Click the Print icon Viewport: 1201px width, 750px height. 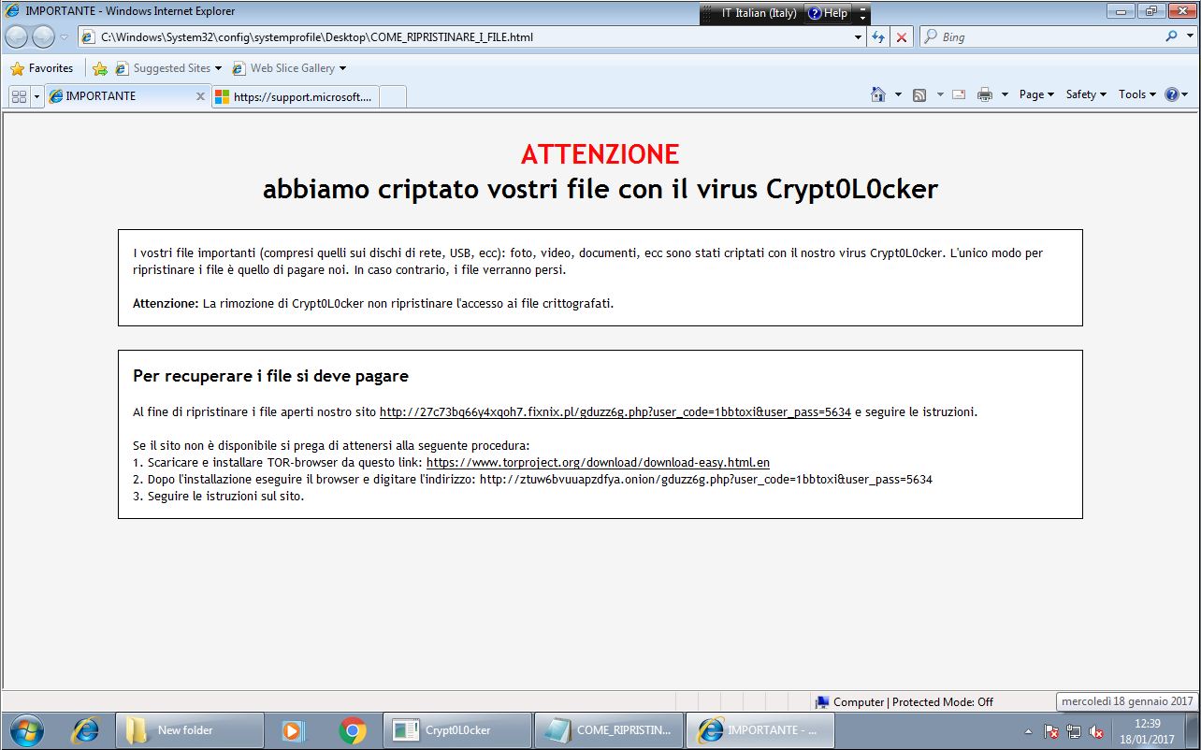985,94
